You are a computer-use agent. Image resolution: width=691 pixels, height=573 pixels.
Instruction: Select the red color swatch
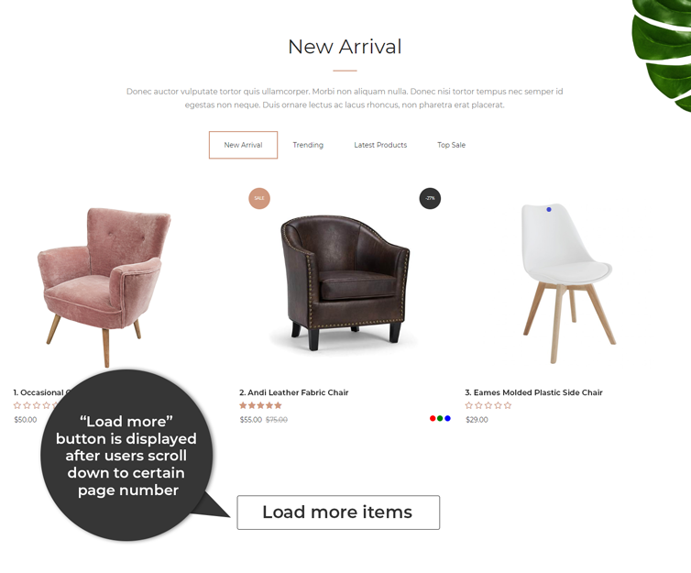pyautogui.click(x=433, y=418)
